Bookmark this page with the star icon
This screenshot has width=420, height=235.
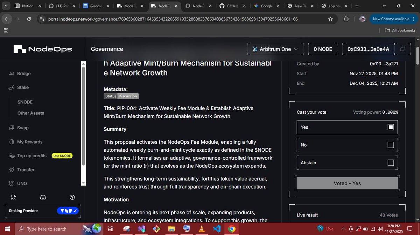point(330,19)
